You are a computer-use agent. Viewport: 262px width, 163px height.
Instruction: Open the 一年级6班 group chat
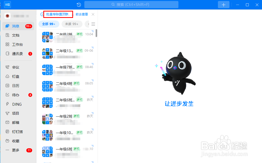67,152
